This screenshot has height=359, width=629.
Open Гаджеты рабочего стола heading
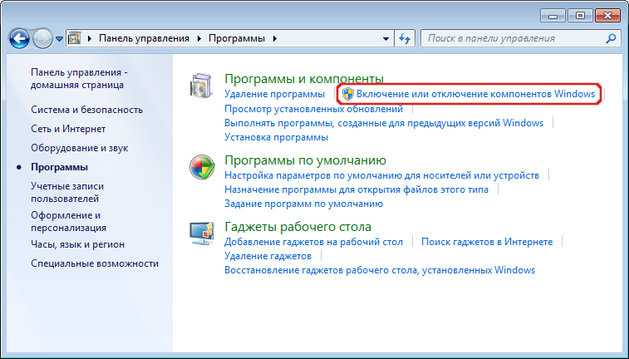pos(297,227)
